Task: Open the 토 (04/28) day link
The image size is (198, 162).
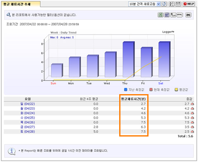Action: tap(28, 132)
